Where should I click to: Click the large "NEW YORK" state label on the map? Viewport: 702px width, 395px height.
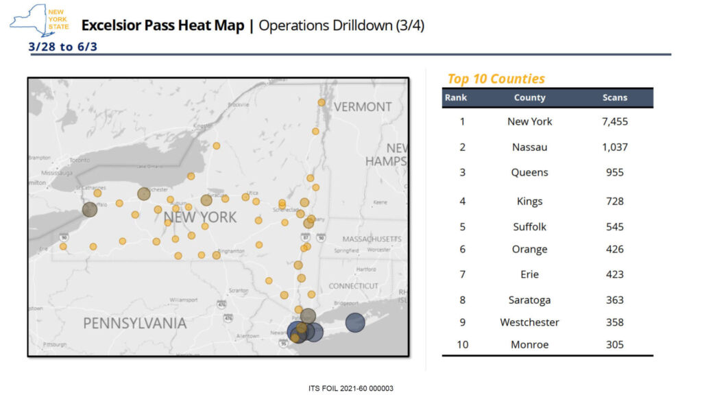click(199, 217)
